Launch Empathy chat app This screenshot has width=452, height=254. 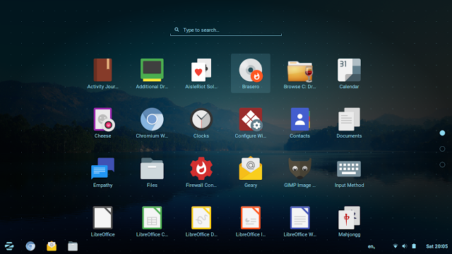pos(102,172)
